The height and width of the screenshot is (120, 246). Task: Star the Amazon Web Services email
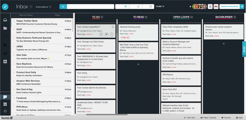click(14, 81)
